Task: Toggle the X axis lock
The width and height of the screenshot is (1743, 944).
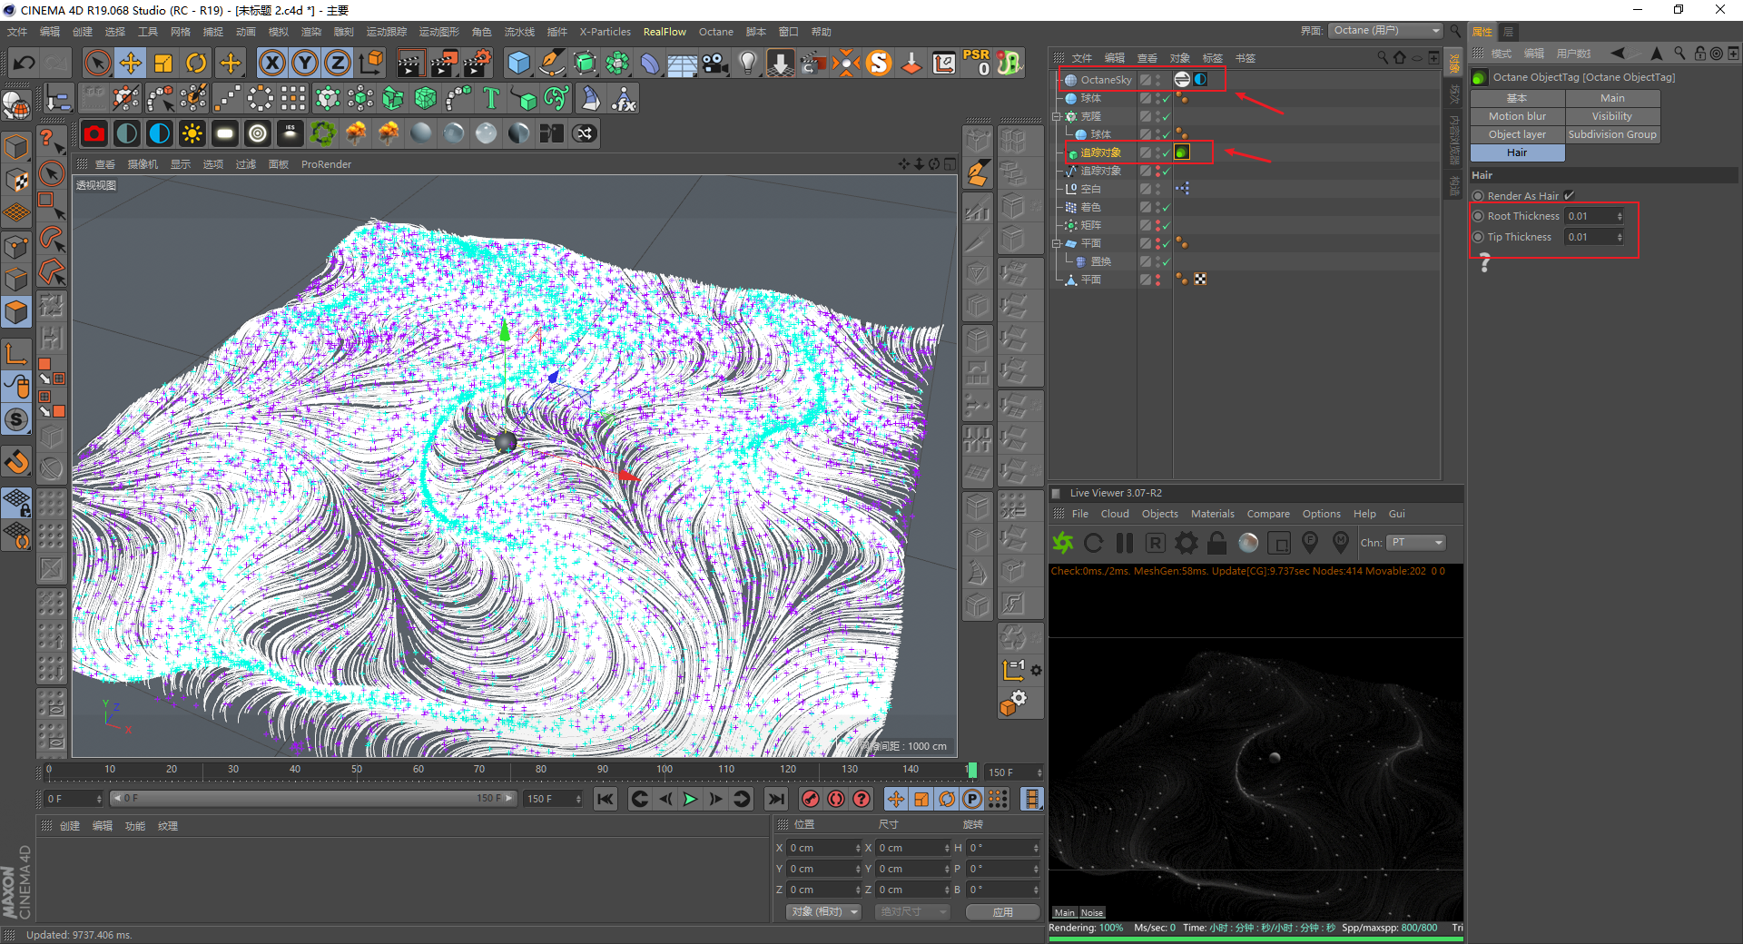Action: tap(272, 63)
